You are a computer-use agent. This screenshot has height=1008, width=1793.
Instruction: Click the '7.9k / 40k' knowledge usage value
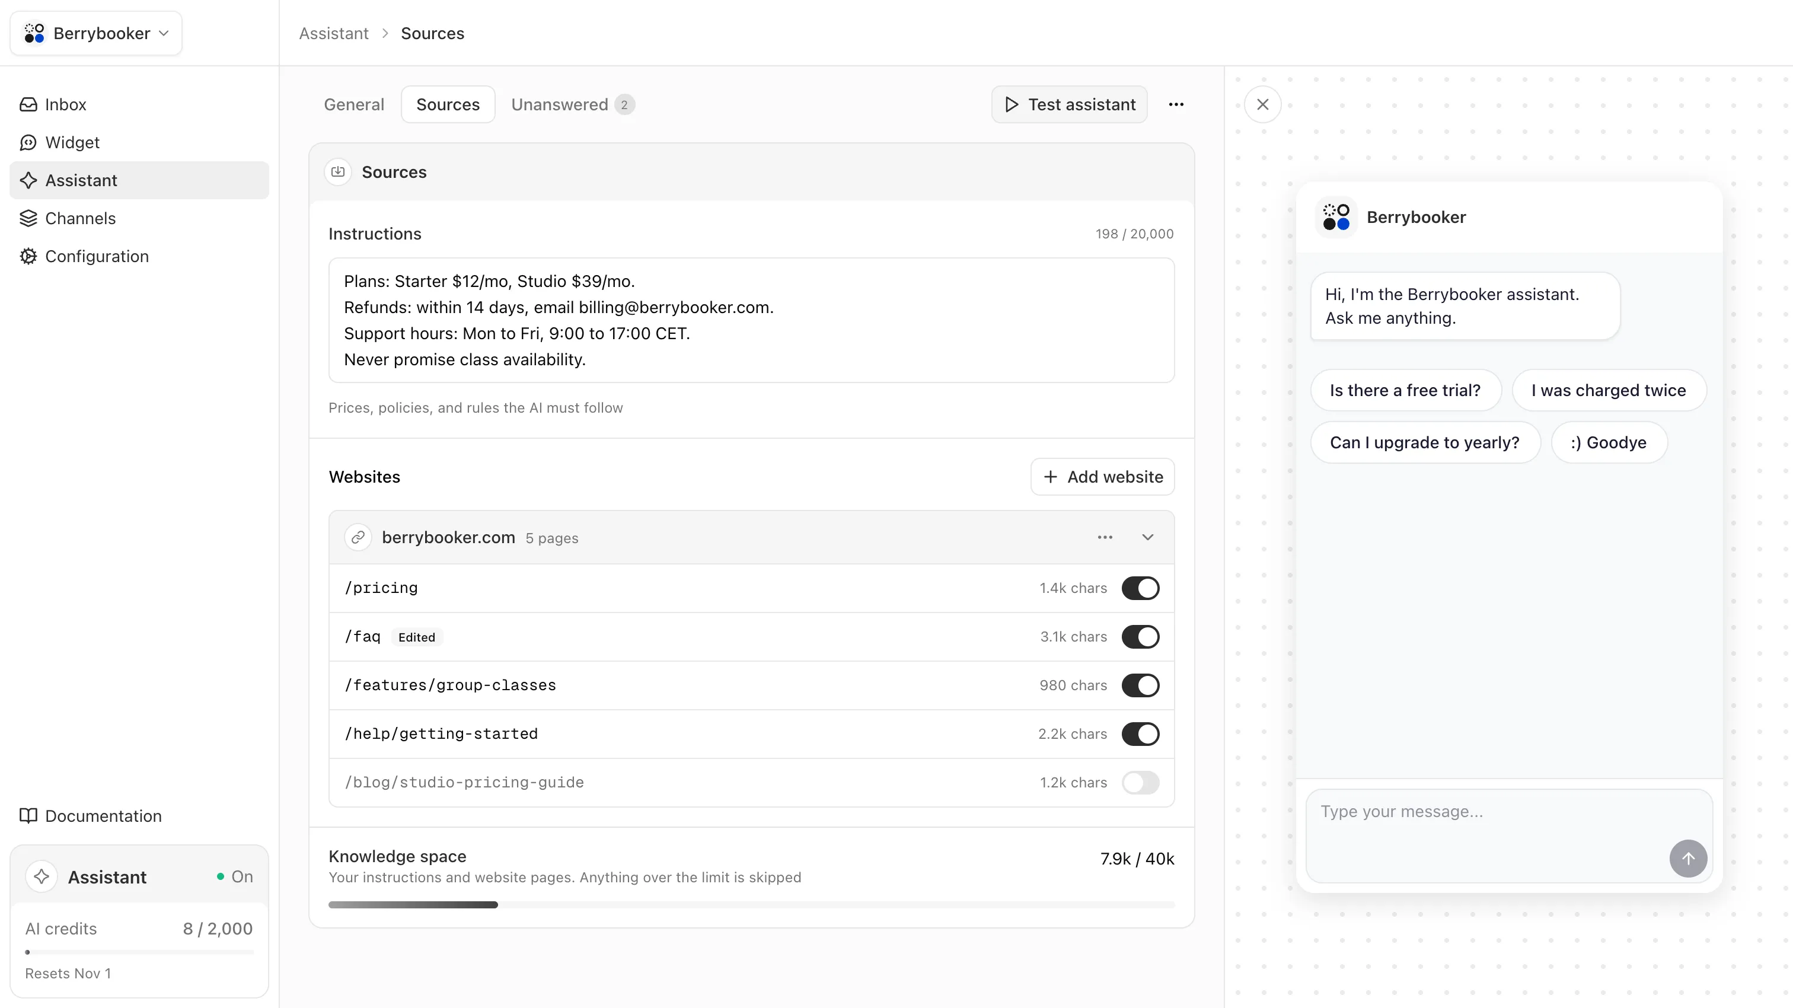pos(1137,859)
